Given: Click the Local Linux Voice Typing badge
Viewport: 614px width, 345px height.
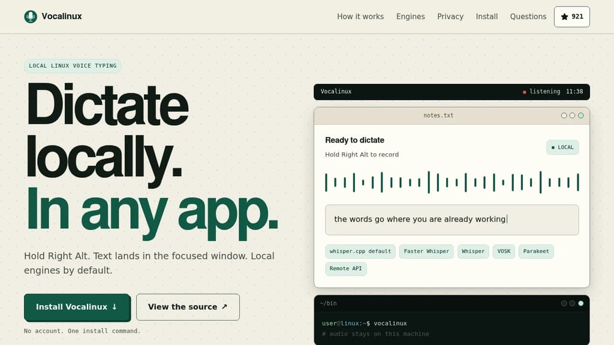Looking at the screenshot, I should pos(73,66).
